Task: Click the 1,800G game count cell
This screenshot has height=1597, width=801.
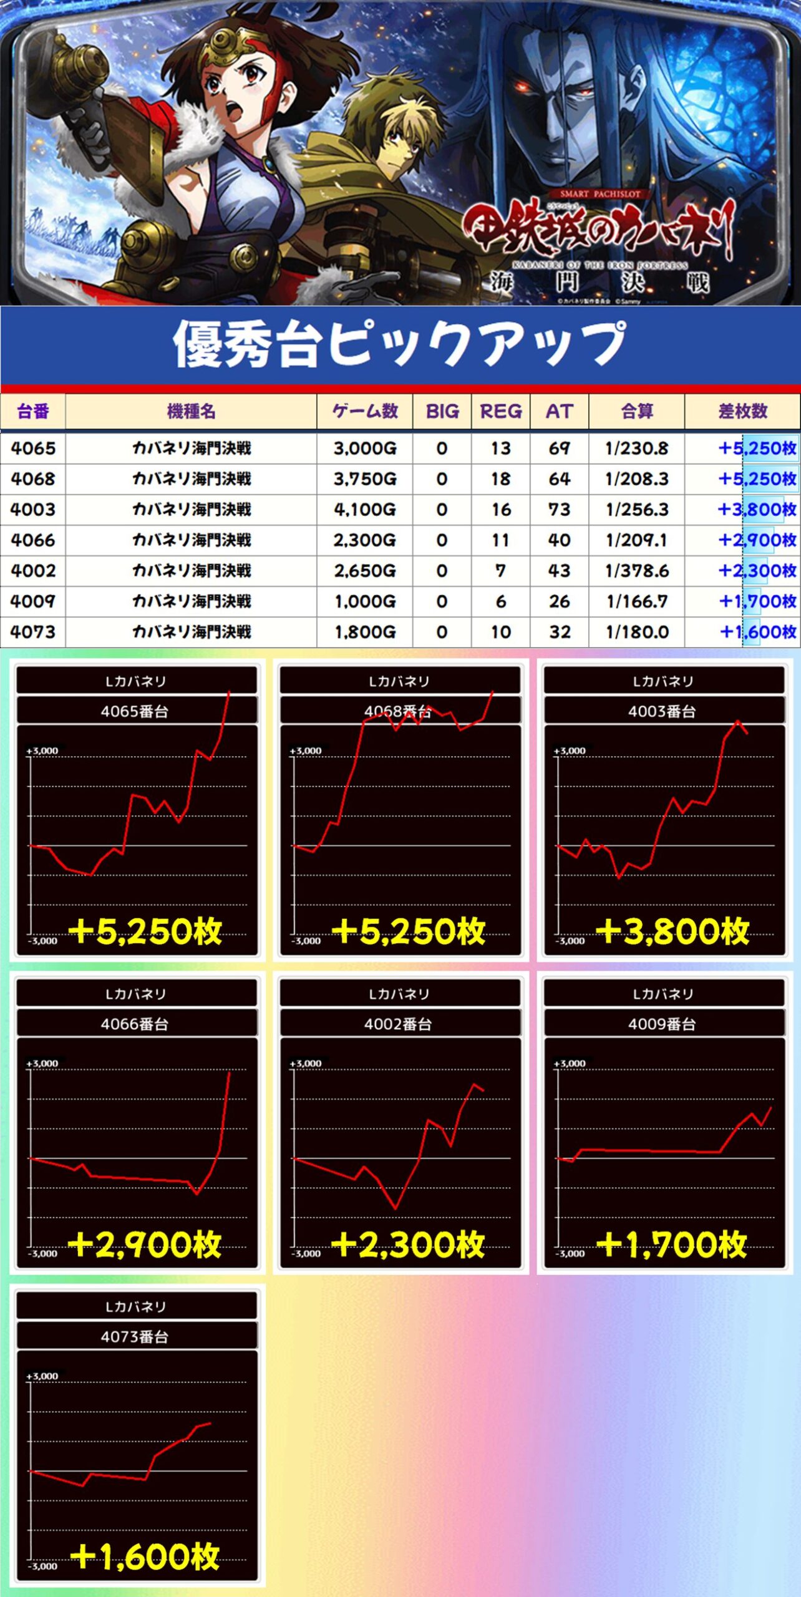Action: pyautogui.click(x=365, y=632)
